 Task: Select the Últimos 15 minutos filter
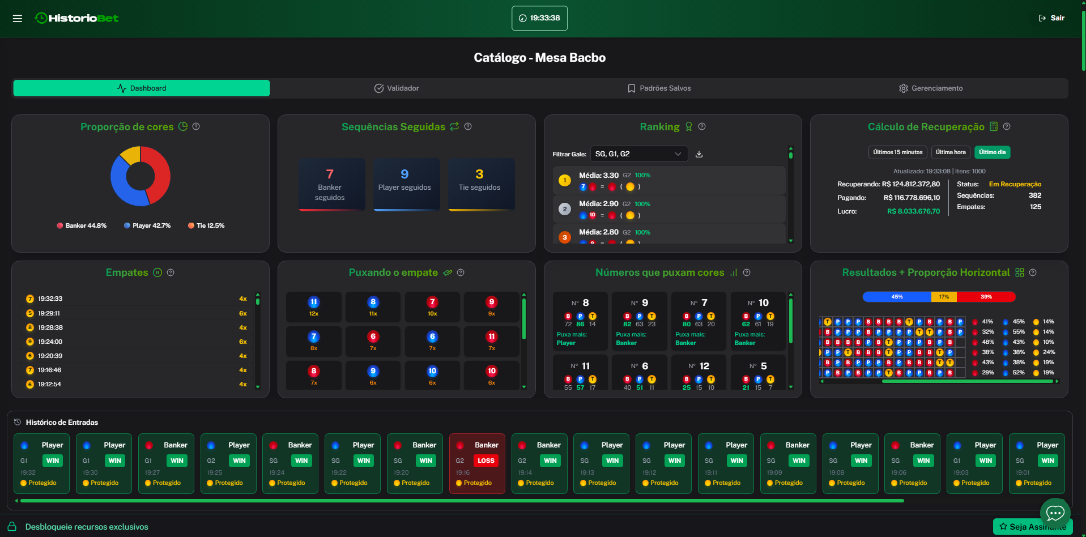pyautogui.click(x=897, y=152)
